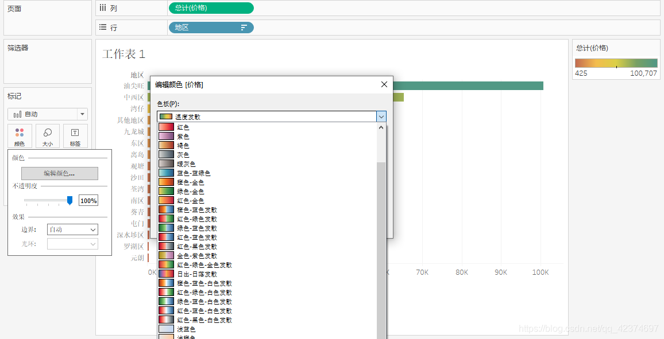This screenshot has width=664, height=339.
Task: Click the 地区 column header
Action: pyautogui.click(x=137, y=75)
